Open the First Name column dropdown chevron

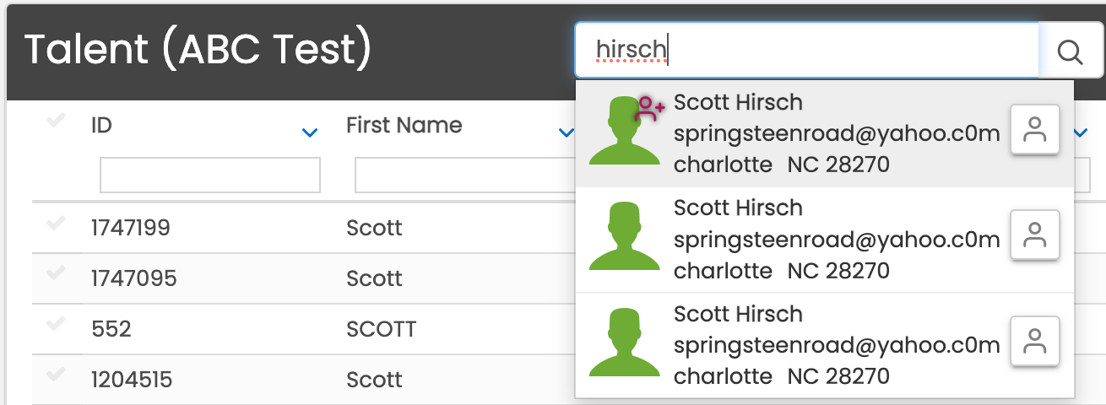click(x=567, y=132)
